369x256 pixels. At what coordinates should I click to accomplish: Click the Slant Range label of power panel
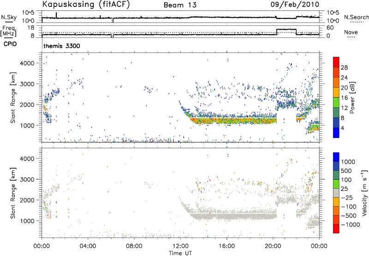point(13,98)
